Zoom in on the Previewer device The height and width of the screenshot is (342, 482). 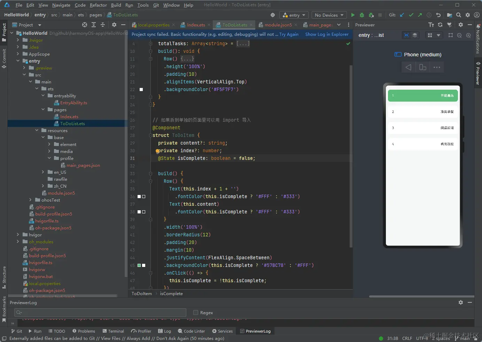pyautogui.click(x=468, y=35)
